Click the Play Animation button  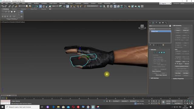pos(154,101)
